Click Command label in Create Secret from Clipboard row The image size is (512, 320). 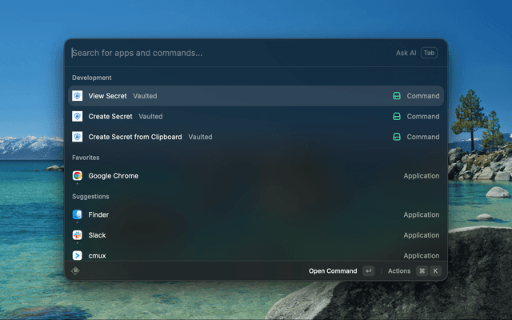(423, 137)
